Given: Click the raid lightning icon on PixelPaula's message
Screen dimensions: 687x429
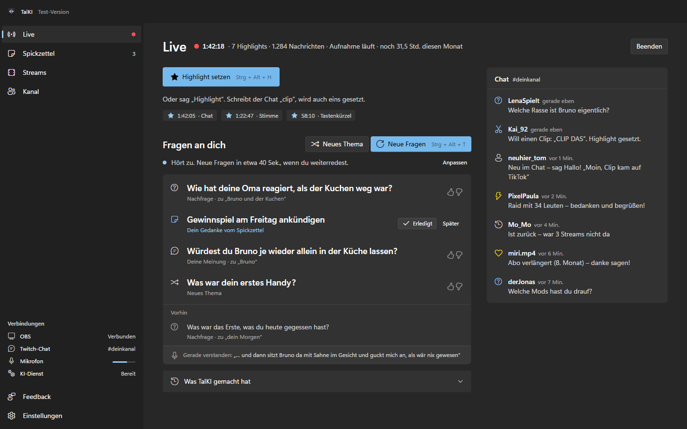Looking at the screenshot, I should pos(499,196).
